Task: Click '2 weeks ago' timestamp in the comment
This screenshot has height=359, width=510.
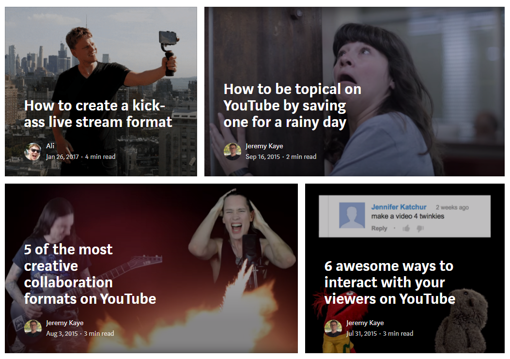Action: tap(452, 207)
